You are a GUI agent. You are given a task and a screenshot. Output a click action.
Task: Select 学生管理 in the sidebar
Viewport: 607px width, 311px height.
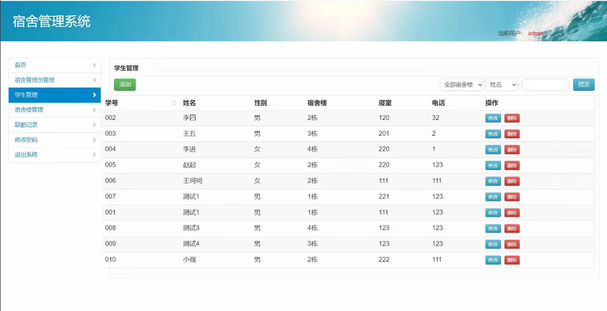pyautogui.click(x=55, y=95)
